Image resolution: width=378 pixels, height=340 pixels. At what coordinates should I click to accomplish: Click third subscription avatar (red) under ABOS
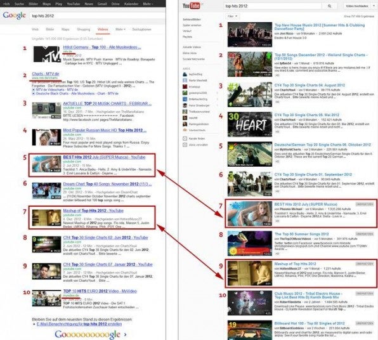point(185,86)
